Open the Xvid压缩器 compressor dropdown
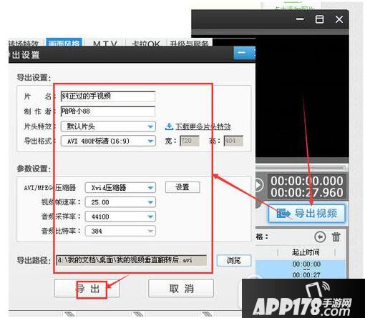365x318 pixels. pyautogui.click(x=120, y=188)
